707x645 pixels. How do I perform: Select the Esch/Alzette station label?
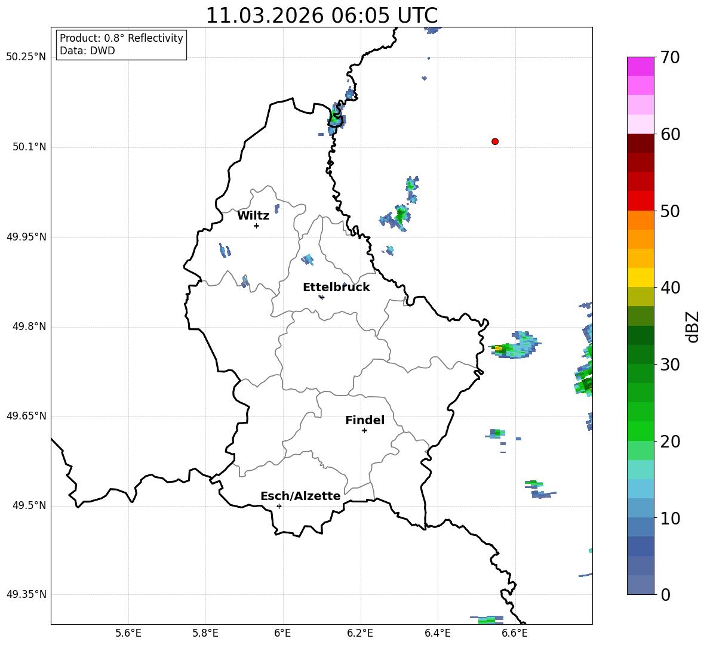pos(300,496)
